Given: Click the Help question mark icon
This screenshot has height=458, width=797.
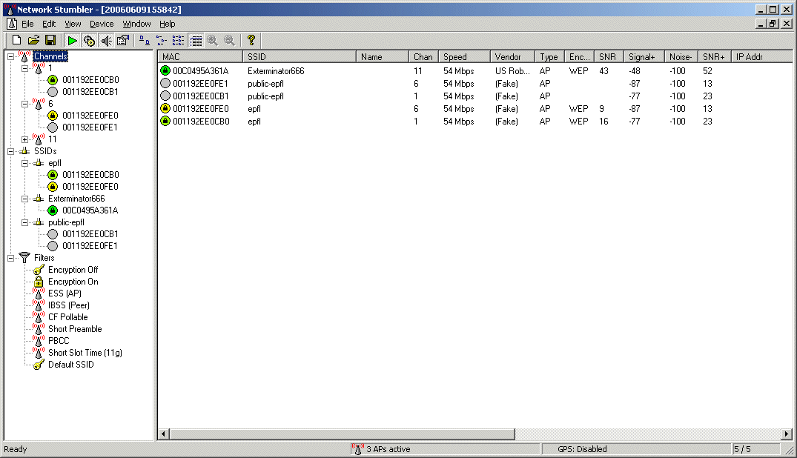Looking at the screenshot, I should pyautogui.click(x=251, y=40).
